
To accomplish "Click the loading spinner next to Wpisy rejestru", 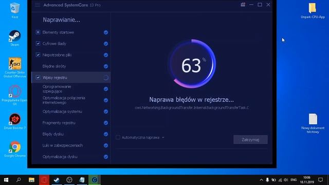I will pyautogui.click(x=106, y=78).
